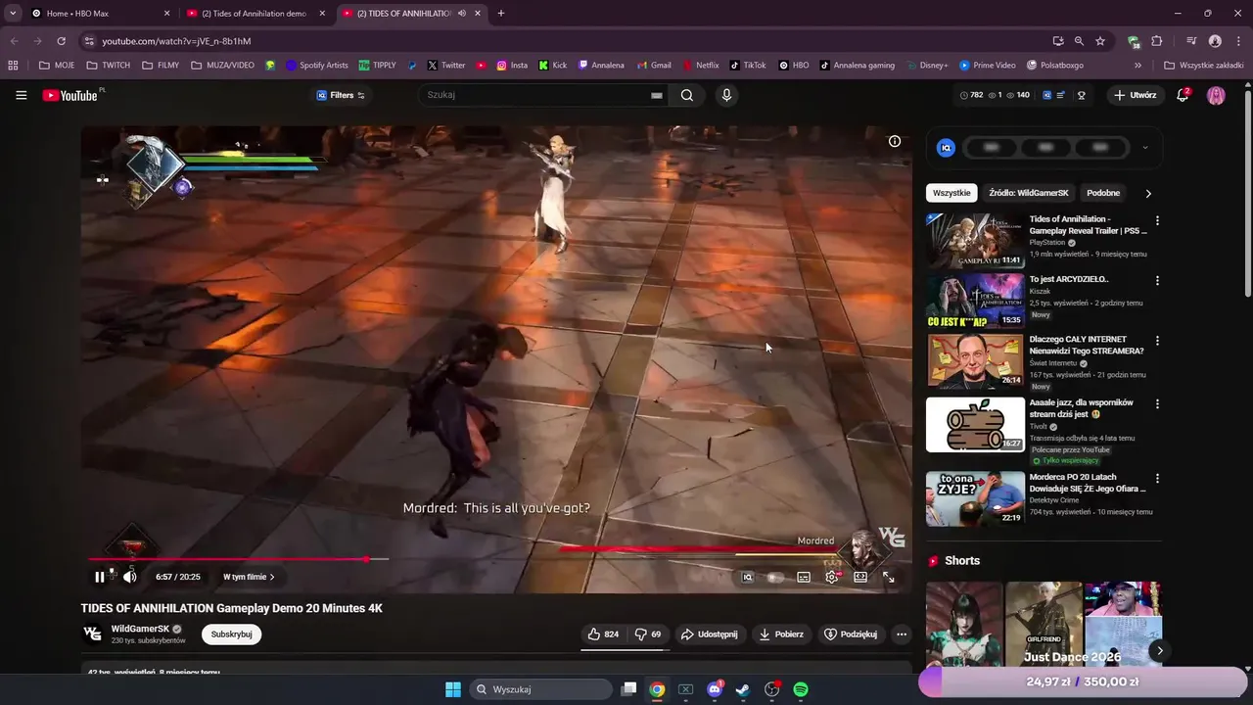Viewport: 1253px width, 705px height.
Task: Open Chrome extensions puzzle icon
Action: click(1157, 41)
